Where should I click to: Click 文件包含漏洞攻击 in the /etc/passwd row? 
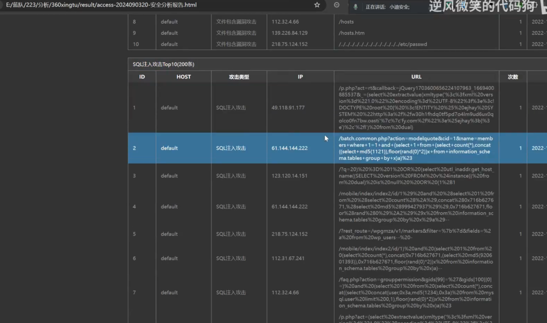(x=236, y=44)
